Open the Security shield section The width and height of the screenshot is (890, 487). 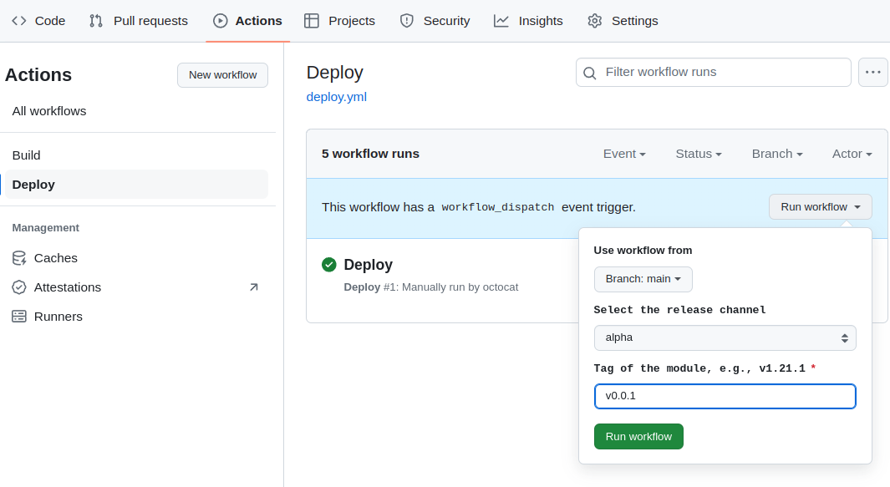435,20
